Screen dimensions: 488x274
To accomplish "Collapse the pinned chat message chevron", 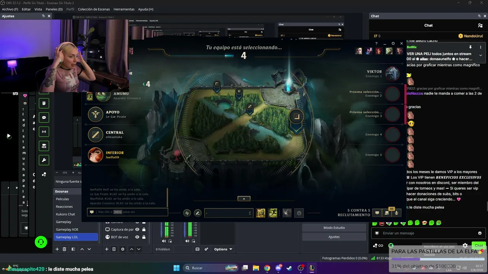I will 480,55.
